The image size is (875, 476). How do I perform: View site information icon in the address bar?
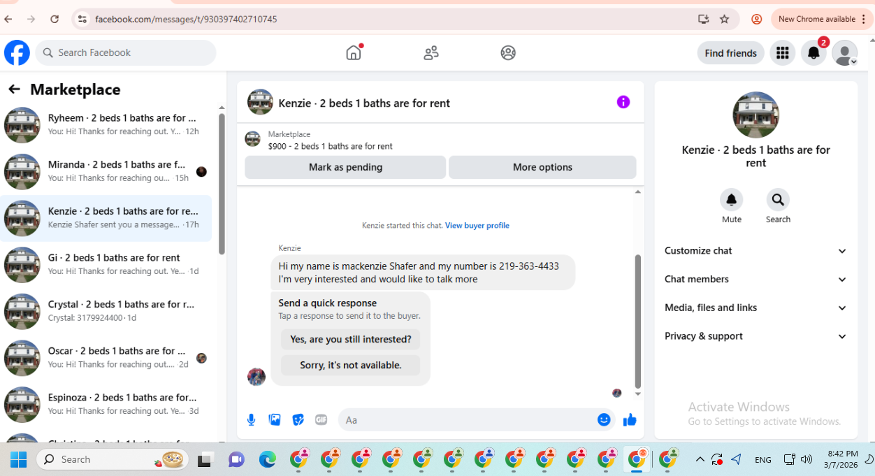point(82,19)
